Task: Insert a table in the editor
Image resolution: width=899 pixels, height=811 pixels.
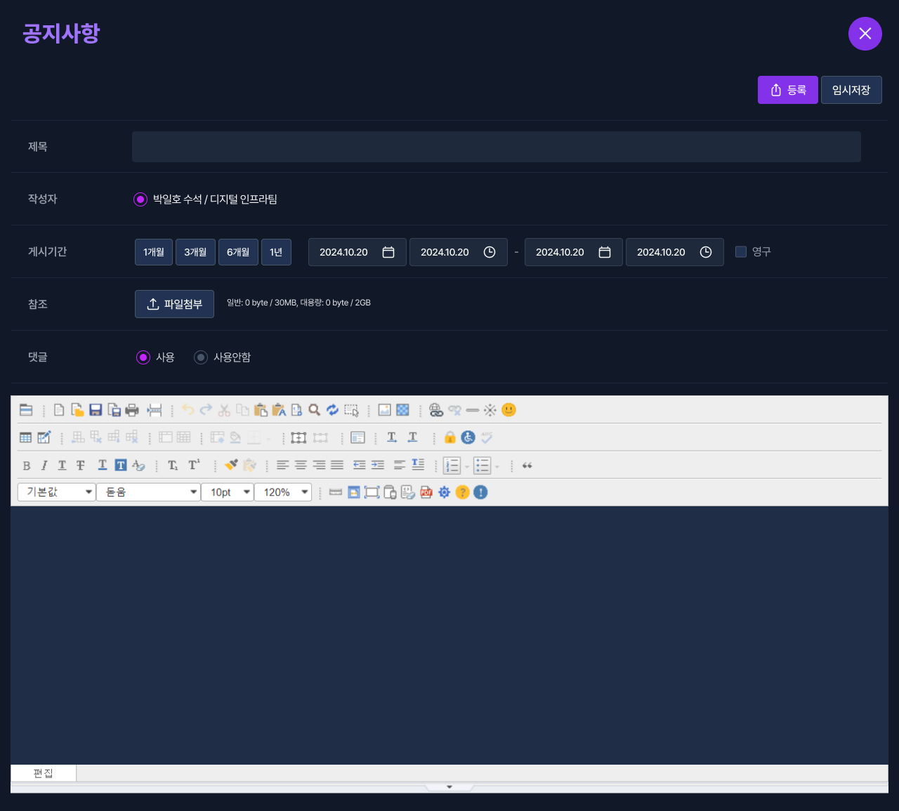Action: tap(26, 437)
